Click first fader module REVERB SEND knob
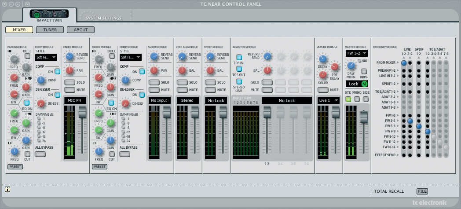Screen dimensions: 461x209 (69, 56)
